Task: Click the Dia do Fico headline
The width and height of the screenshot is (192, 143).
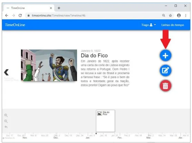Action: coord(94,55)
